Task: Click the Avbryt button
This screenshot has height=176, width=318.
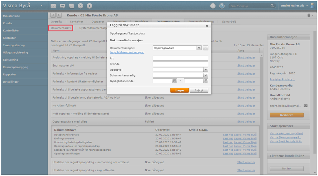Action: (x=199, y=90)
